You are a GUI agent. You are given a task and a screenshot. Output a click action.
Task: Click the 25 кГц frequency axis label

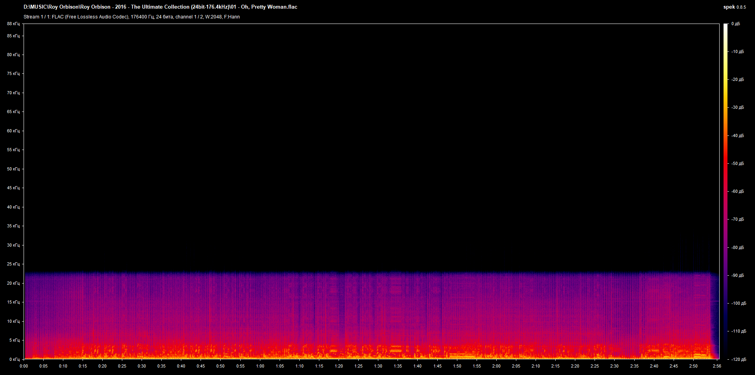coord(13,264)
